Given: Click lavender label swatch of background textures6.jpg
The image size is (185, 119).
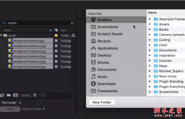Looking at the screenshot, I should (56, 67).
